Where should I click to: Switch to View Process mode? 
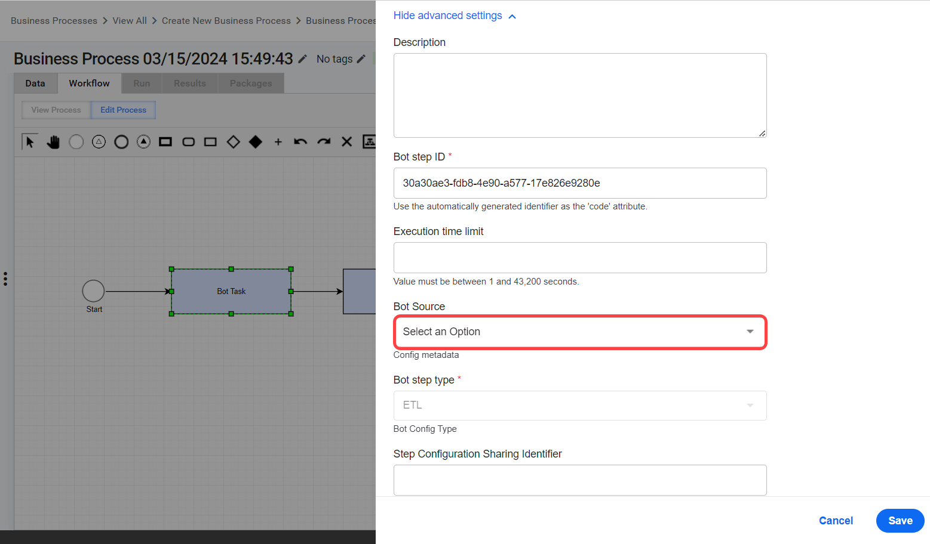point(56,110)
